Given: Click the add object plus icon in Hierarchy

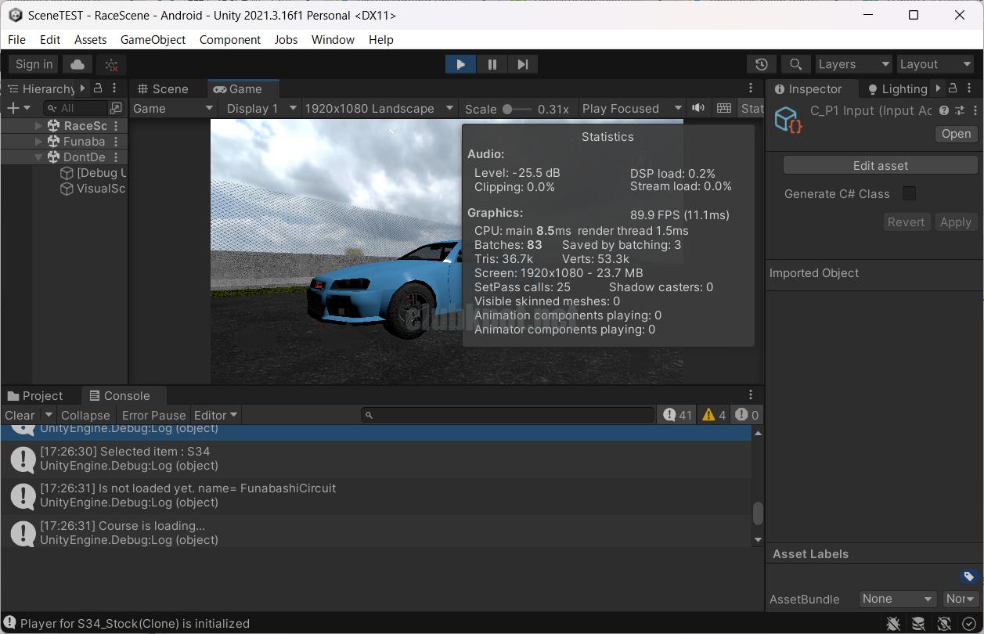Looking at the screenshot, I should point(13,108).
